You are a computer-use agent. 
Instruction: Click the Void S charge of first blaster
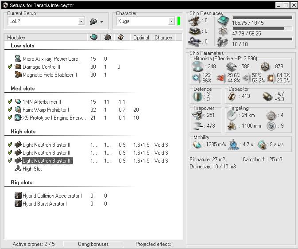[161, 145]
